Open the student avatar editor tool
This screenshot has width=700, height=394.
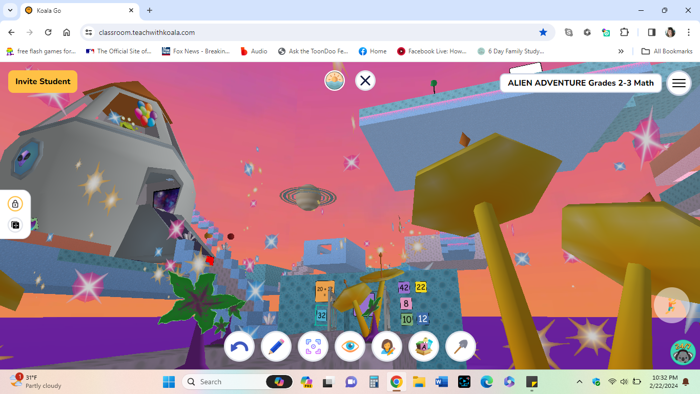pyautogui.click(x=386, y=346)
